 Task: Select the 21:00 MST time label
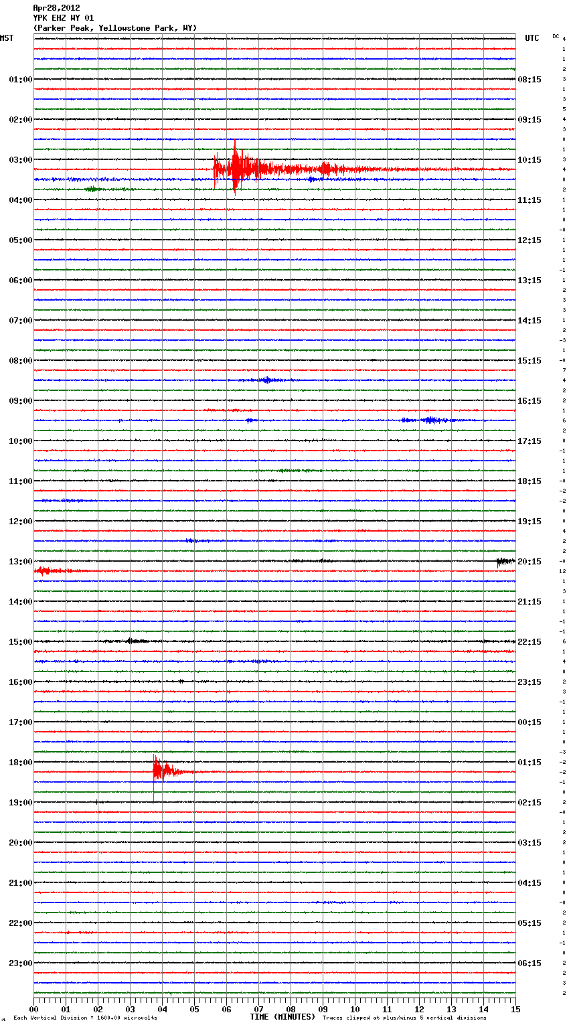21,883
